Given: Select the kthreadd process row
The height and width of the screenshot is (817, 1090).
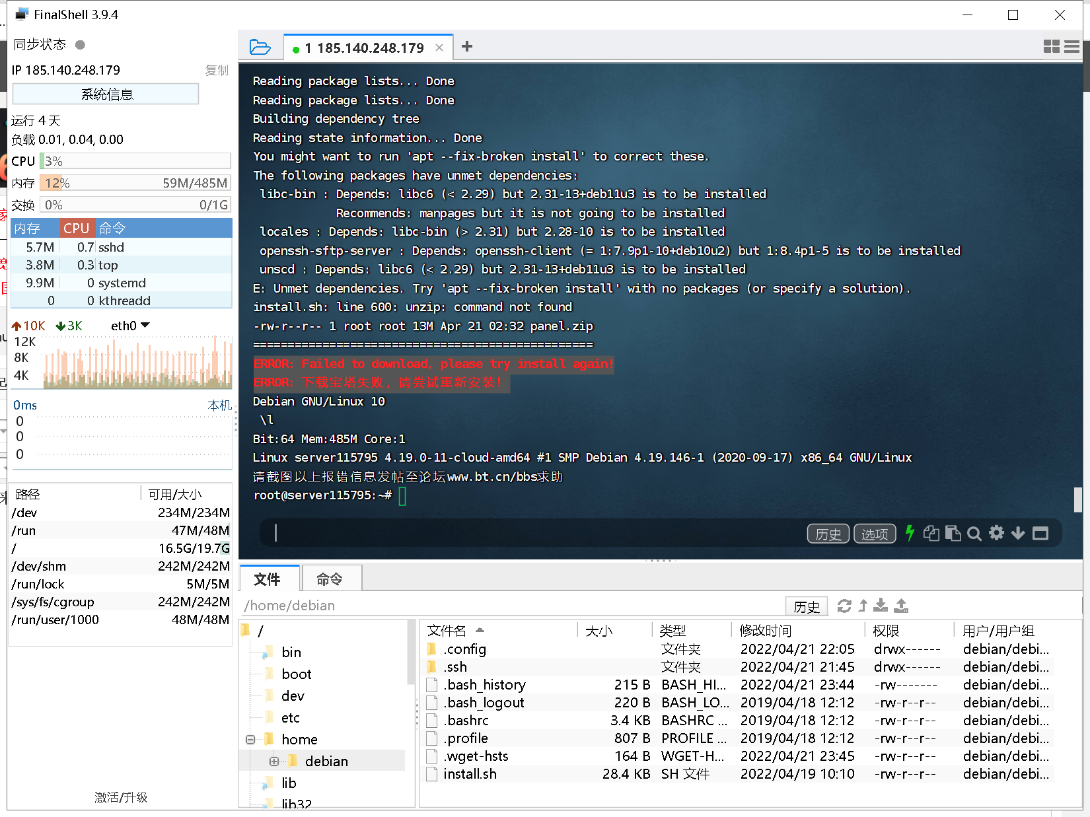Looking at the screenshot, I should (122, 301).
